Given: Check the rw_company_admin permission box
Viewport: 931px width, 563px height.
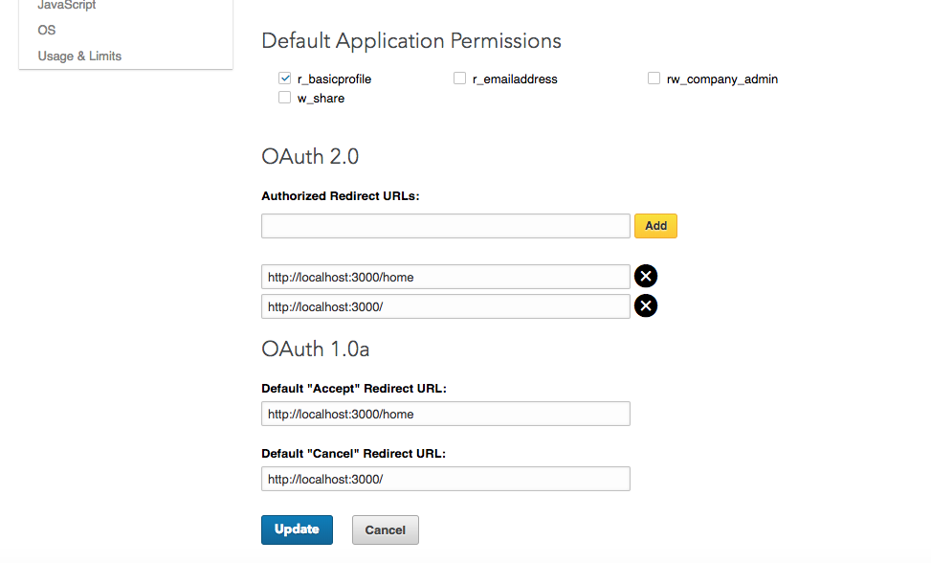Looking at the screenshot, I should pos(654,79).
